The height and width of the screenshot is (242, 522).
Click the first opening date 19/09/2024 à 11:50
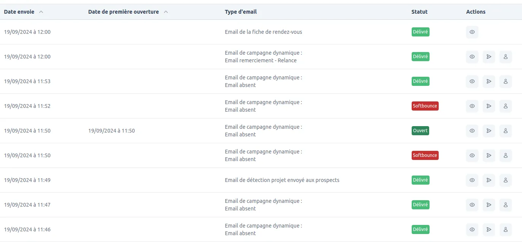click(x=111, y=131)
